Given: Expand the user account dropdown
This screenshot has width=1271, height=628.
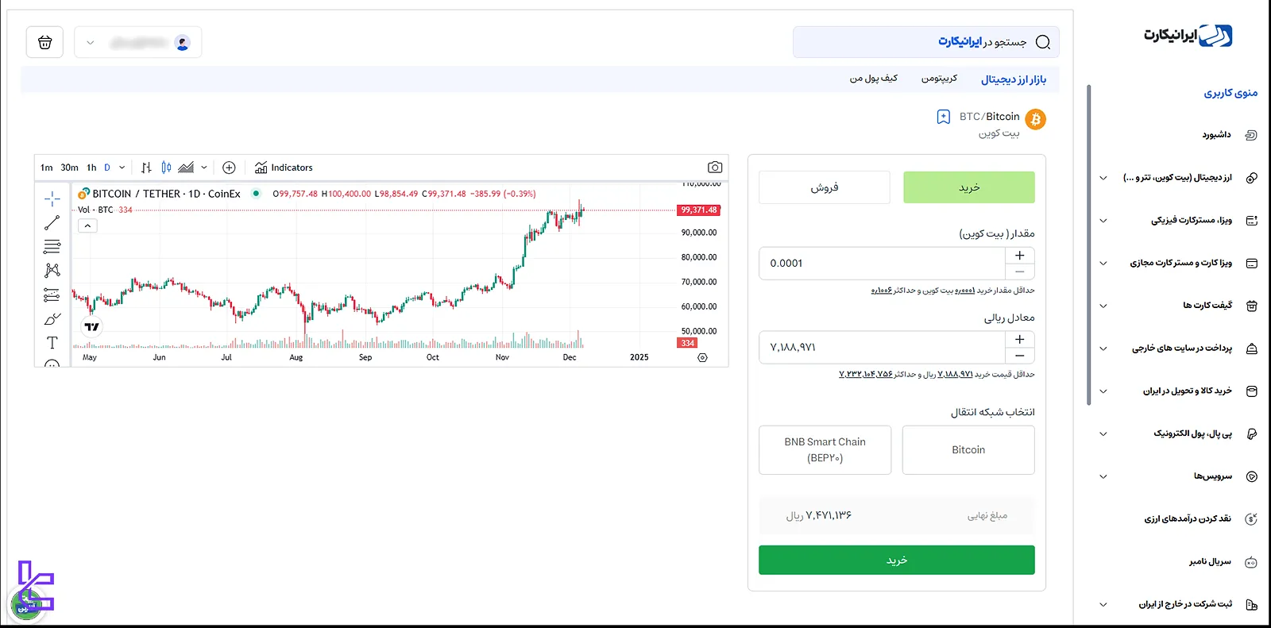Looking at the screenshot, I should pyautogui.click(x=91, y=43).
